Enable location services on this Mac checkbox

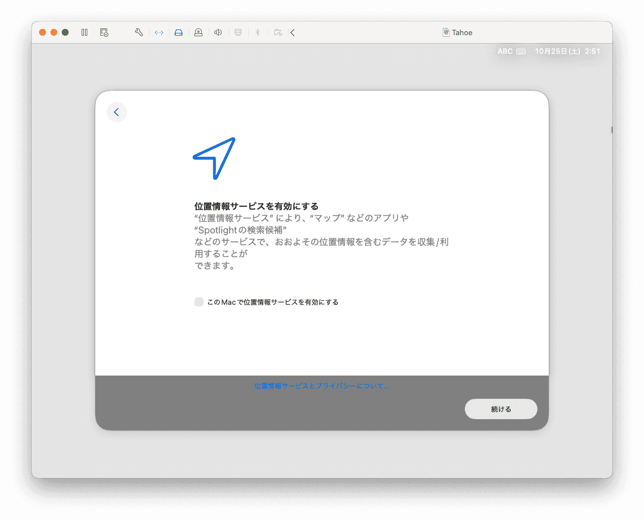199,302
